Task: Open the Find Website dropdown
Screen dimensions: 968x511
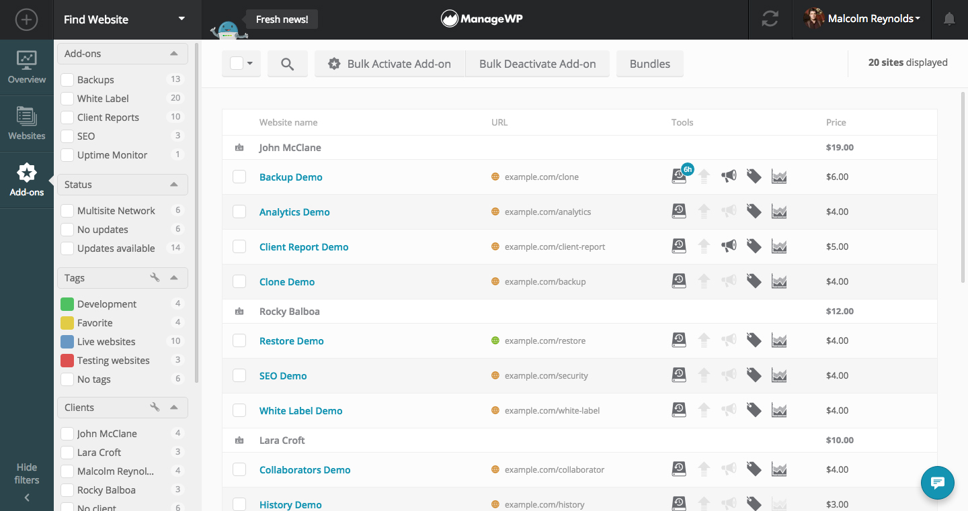Action: [124, 19]
